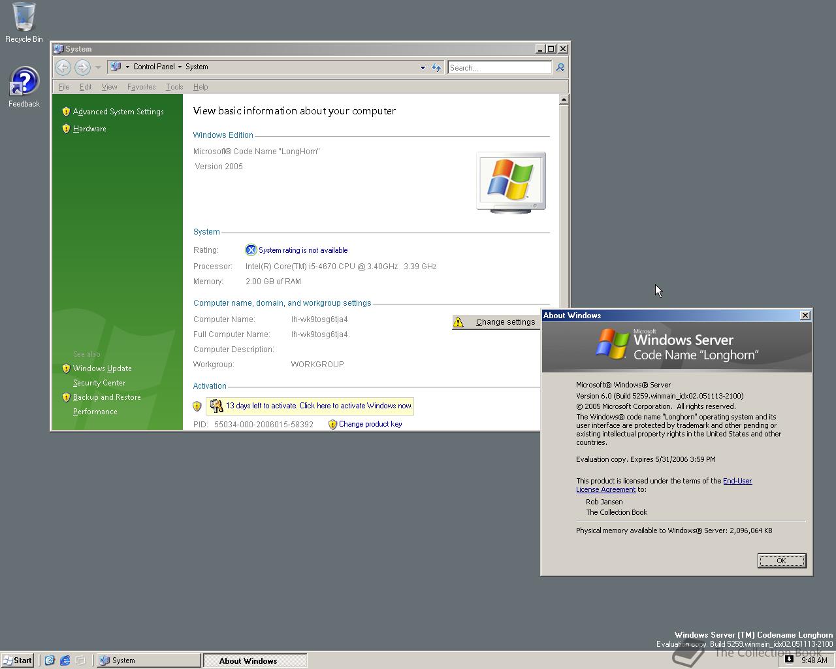This screenshot has height=669, width=836.
Task: Open the End-User License Agreement link
Action: [664, 485]
